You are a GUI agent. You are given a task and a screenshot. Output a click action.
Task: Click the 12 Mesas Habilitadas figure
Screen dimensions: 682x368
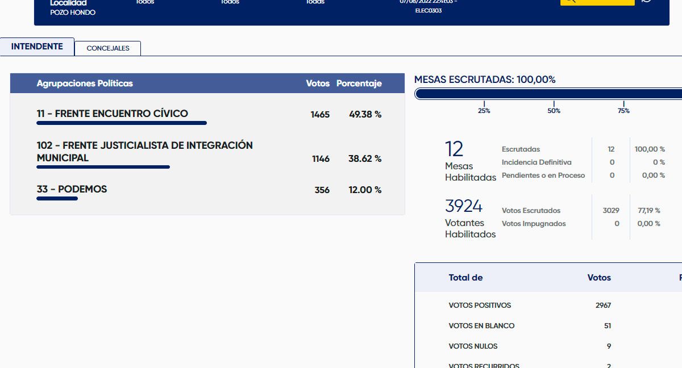click(x=454, y=149)
